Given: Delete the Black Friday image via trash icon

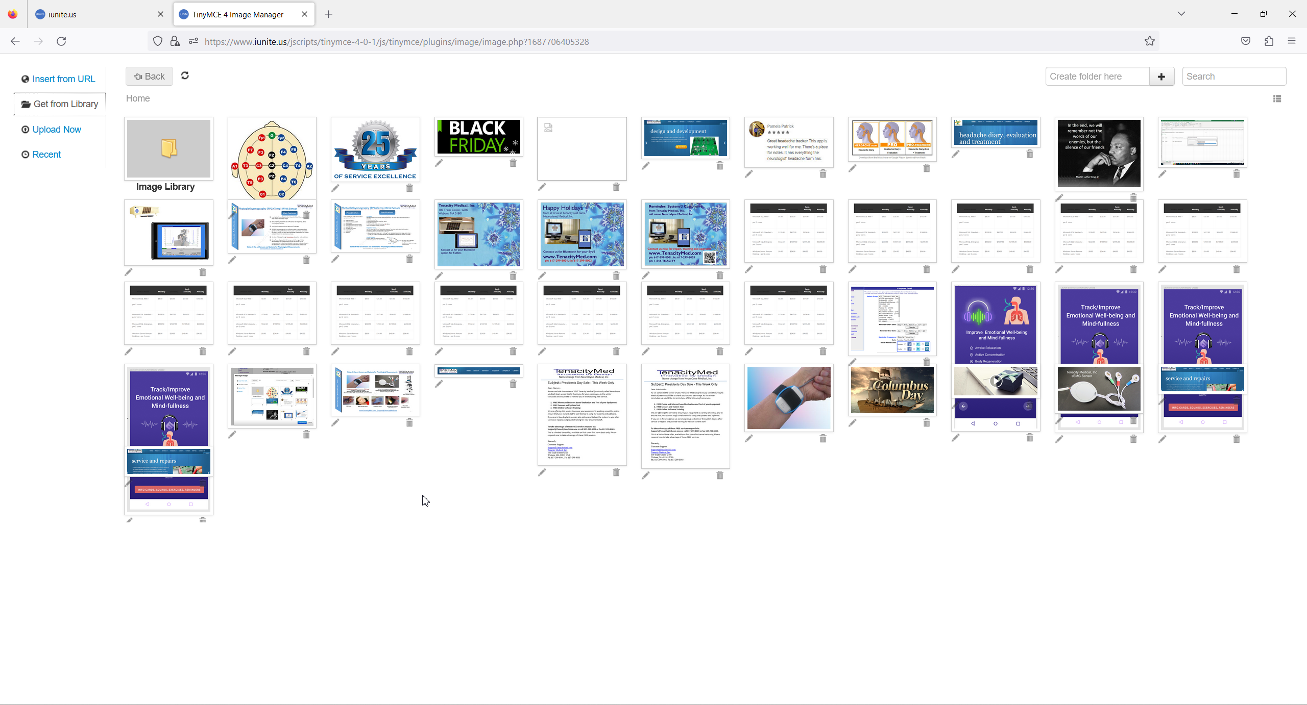Looking at the screenshot, I should [513, 163].
